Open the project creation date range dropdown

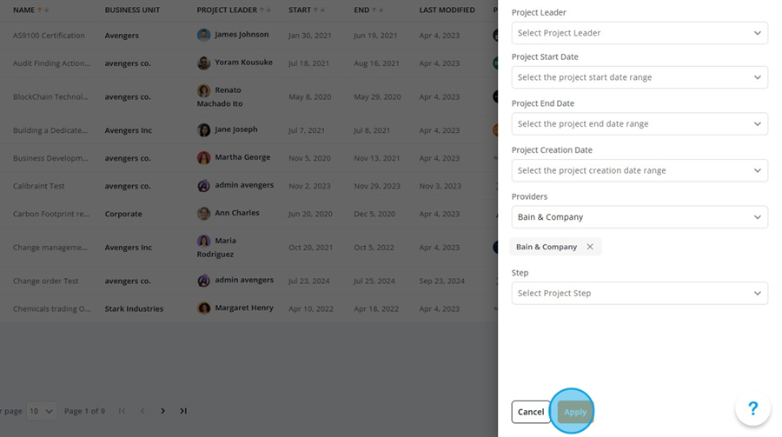tap(640, 170)
